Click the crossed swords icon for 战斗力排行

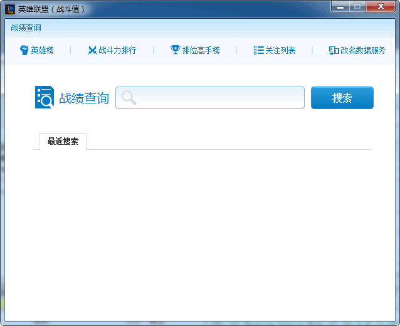(x=92, y=50)
